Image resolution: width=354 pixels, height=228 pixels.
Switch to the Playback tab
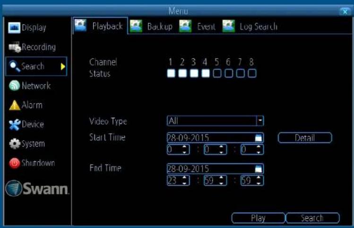click(101, 26)
